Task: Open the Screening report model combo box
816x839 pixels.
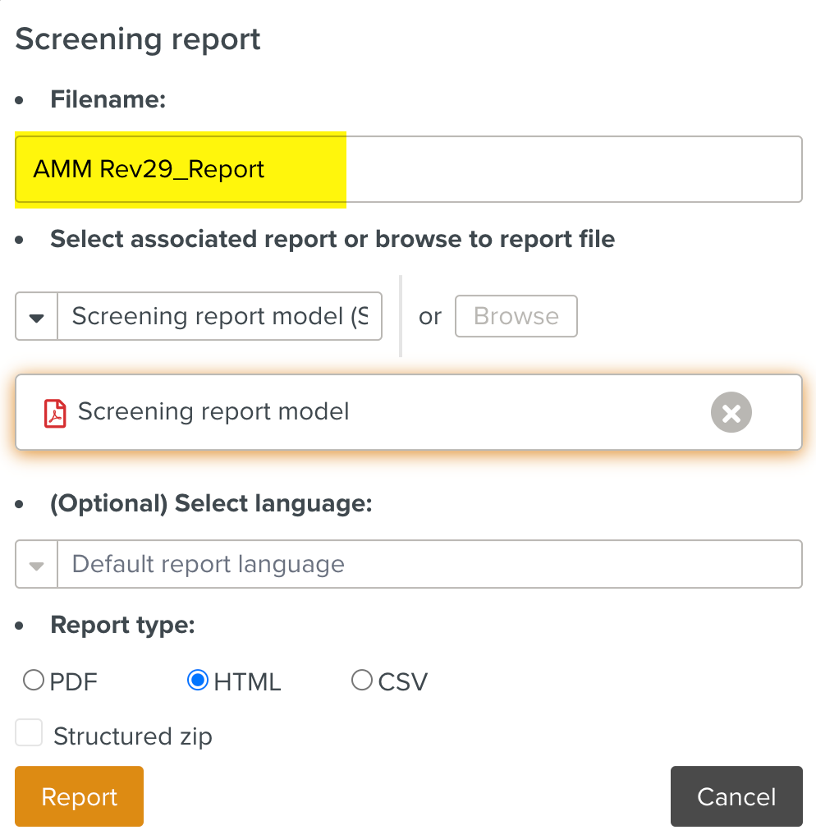Action: 219,316
